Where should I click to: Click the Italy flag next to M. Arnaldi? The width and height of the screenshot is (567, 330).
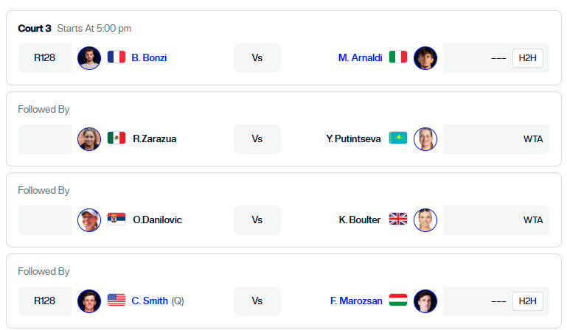tap(398, 57)
